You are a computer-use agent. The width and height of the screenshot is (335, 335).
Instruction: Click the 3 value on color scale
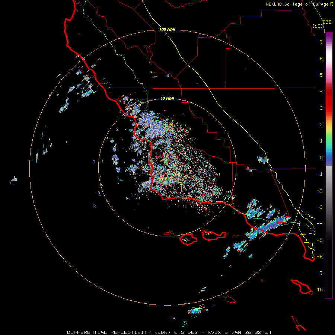(x=321, y=108)
